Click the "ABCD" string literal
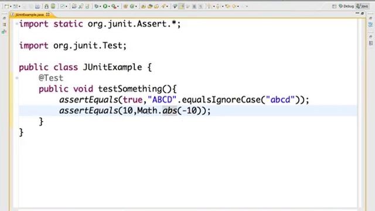The image size is (375, 211). pyautogui.click(x=162, y=100)
